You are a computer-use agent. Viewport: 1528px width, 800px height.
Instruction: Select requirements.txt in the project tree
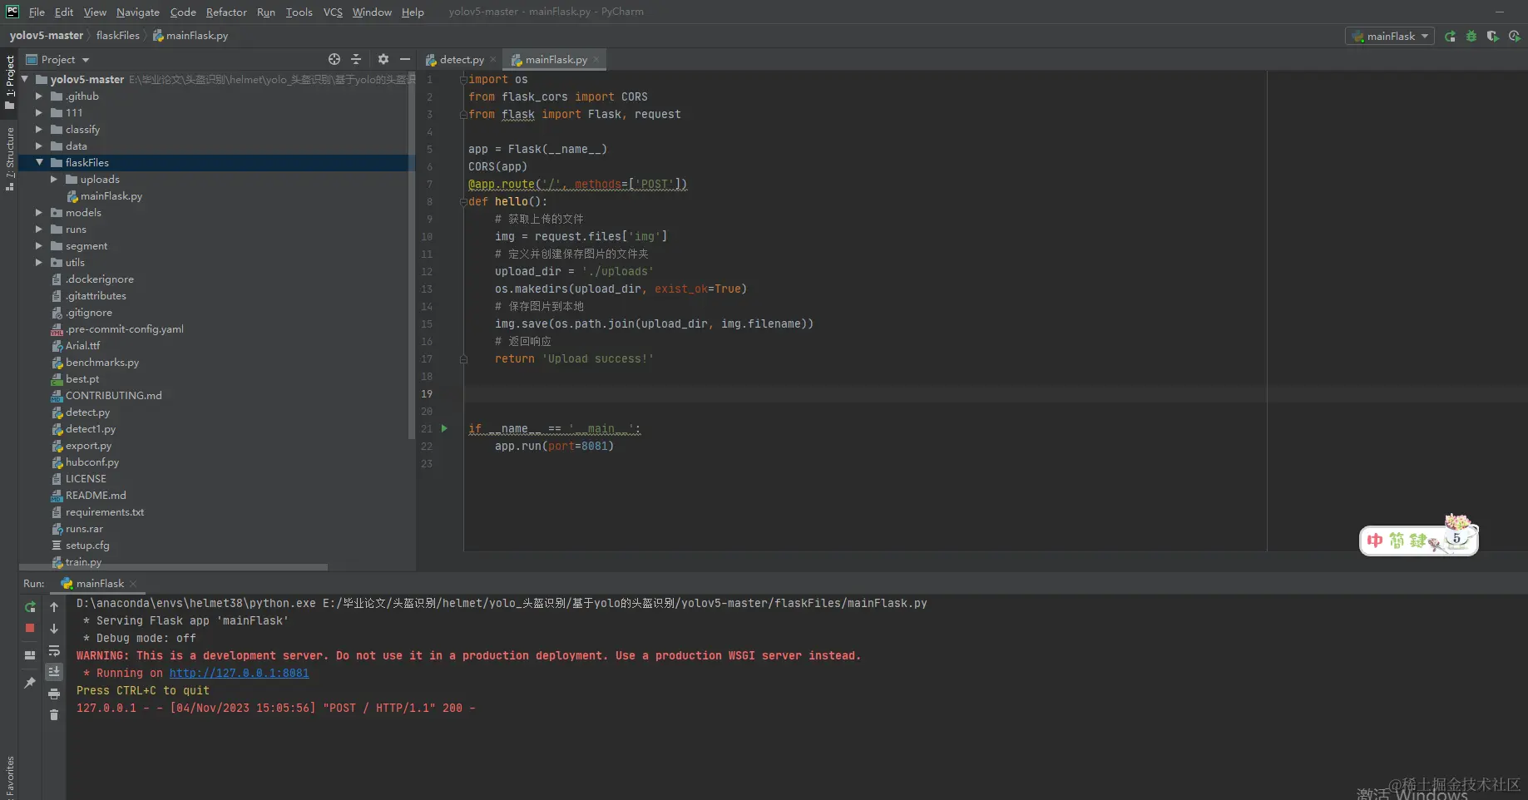(x=104, y=512)
